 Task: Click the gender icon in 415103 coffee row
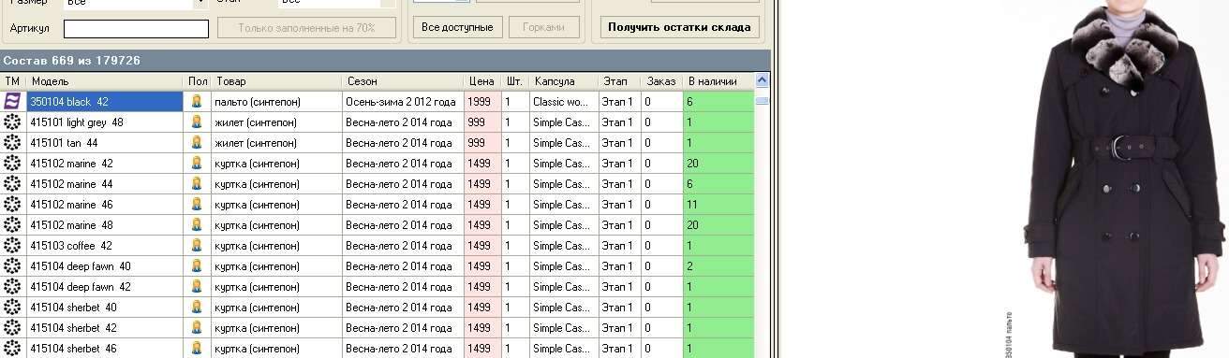(x=197, y=245)
